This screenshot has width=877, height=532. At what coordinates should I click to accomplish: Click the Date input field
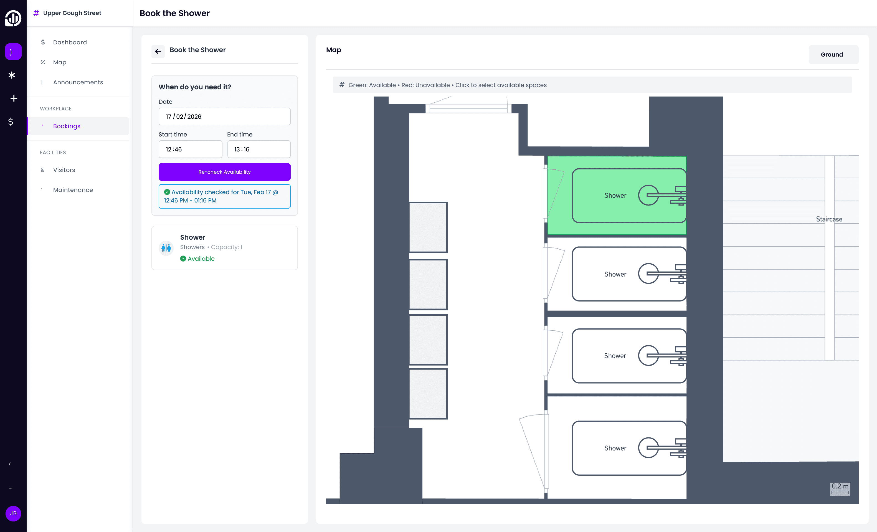point(224,116)
